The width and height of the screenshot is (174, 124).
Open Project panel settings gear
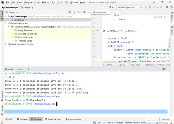84,12
